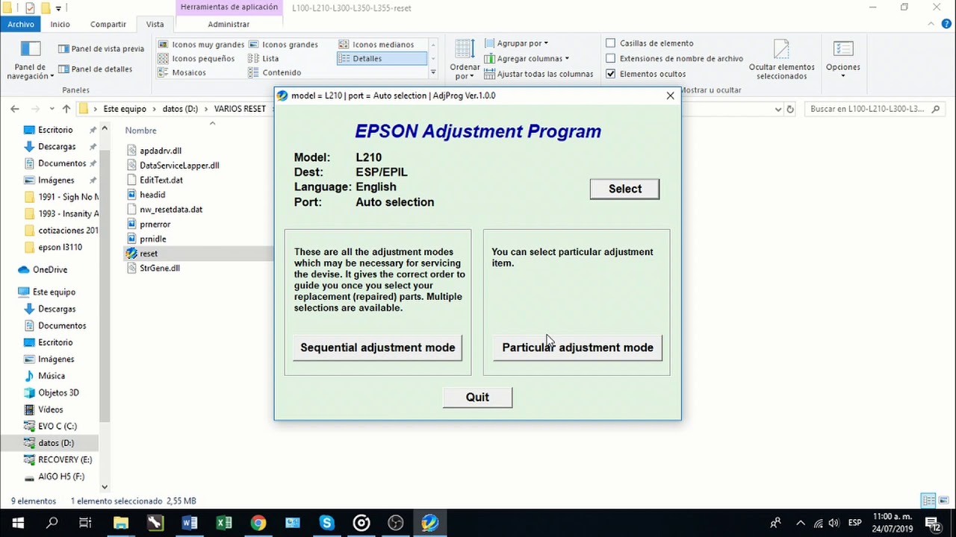
Task: Select file DataServiceLapper.dll
Action: tap(179, 166)
